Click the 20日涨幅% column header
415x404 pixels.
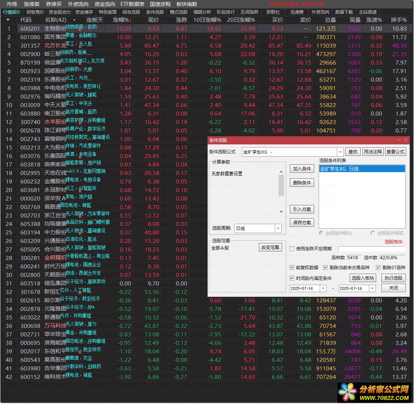pyautogui.click(x=241, y=20)
